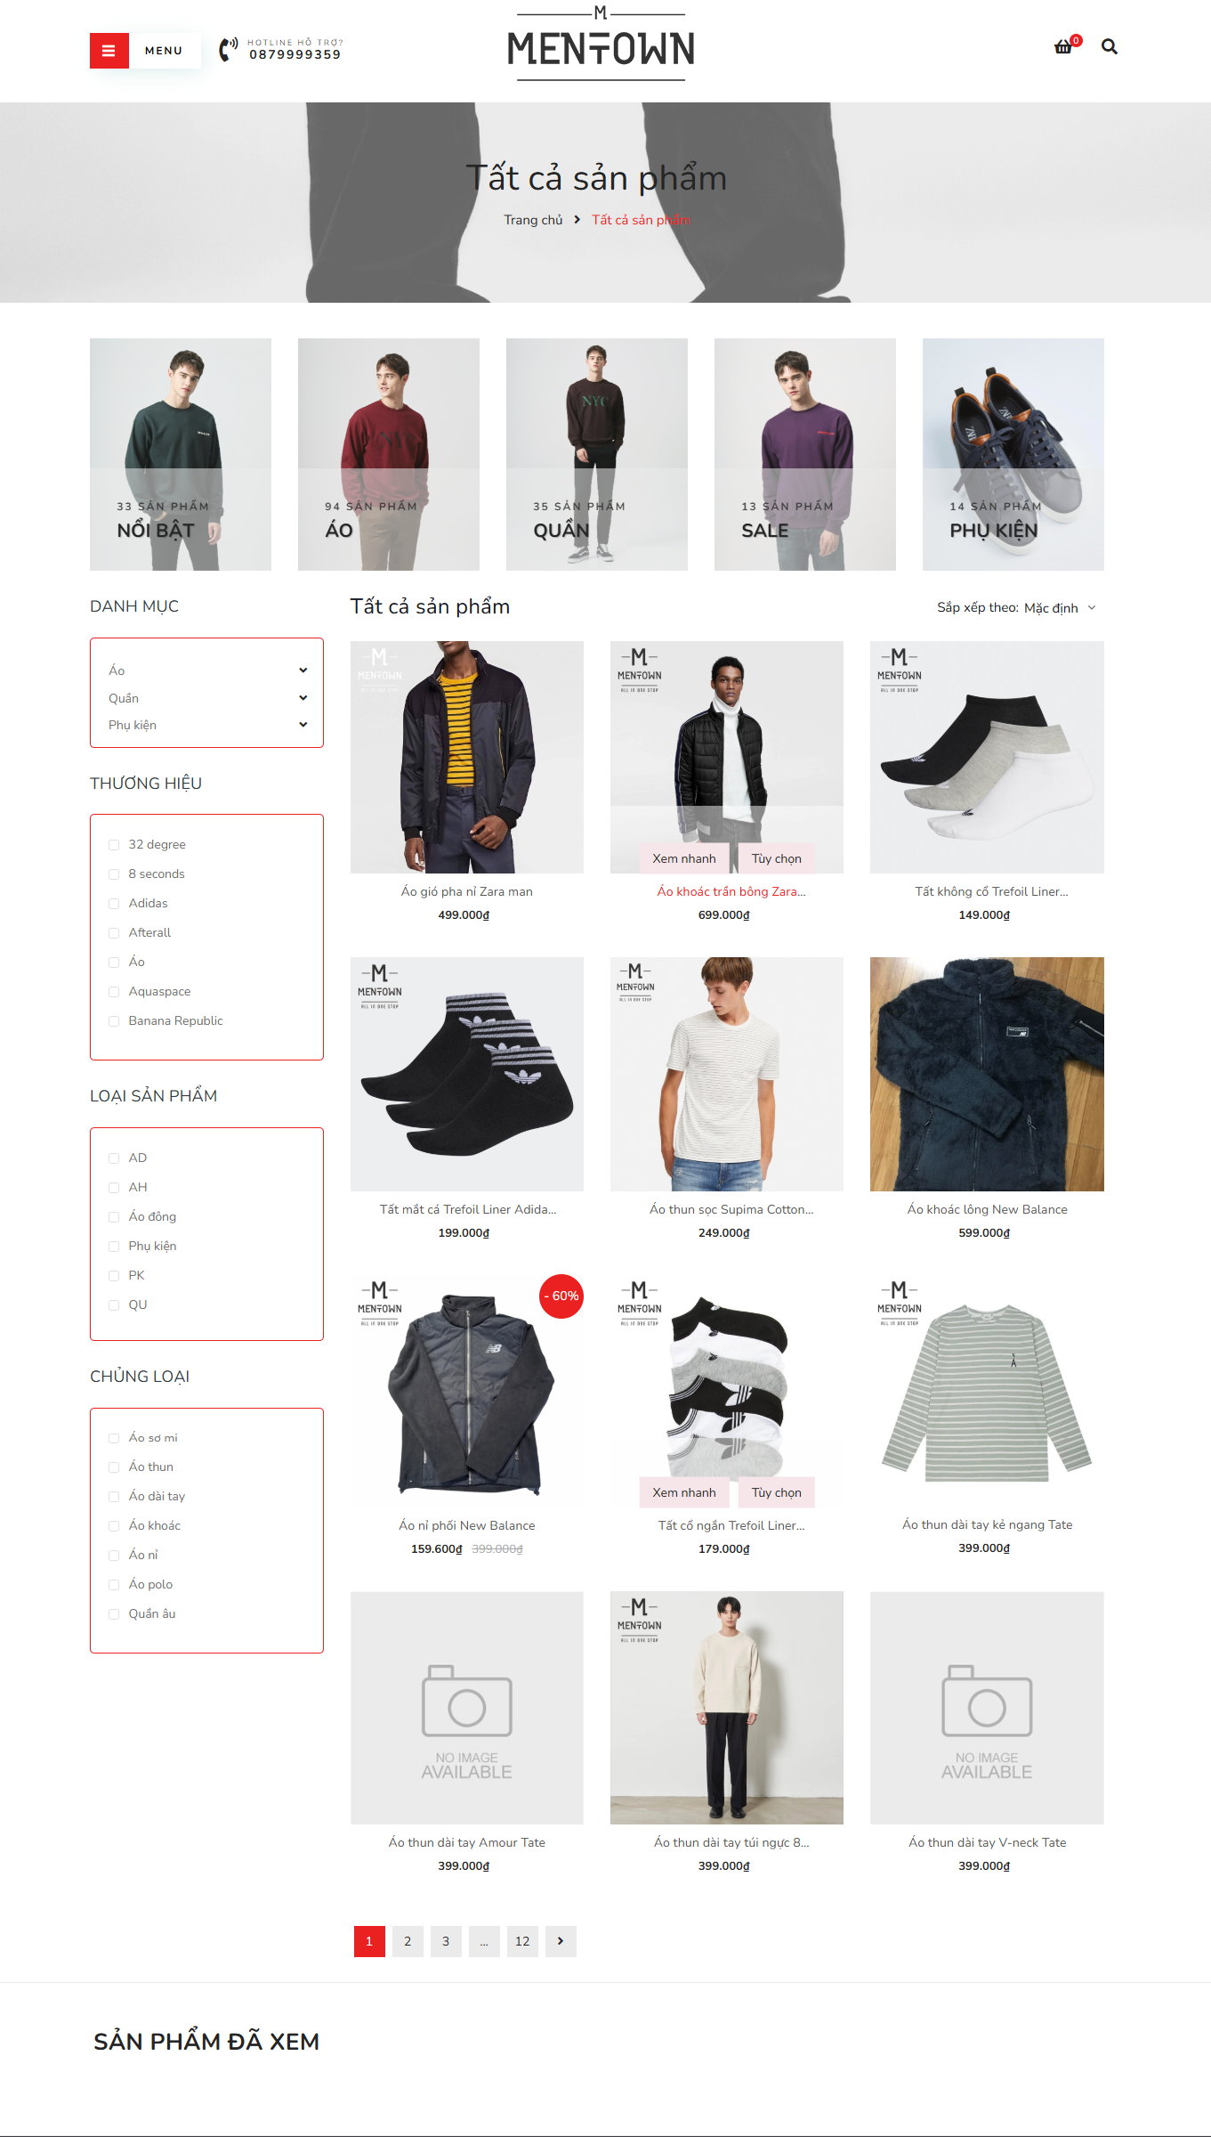This screenshot has width=1211, height=2137.
Task: Open the shopping cart basket icon
Action: [x=1063, y=46]
